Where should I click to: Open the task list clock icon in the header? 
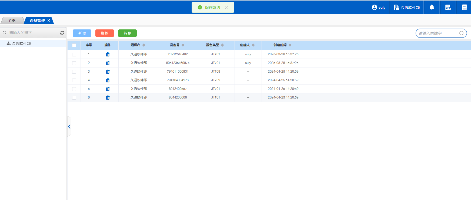(x=448, y=7)
